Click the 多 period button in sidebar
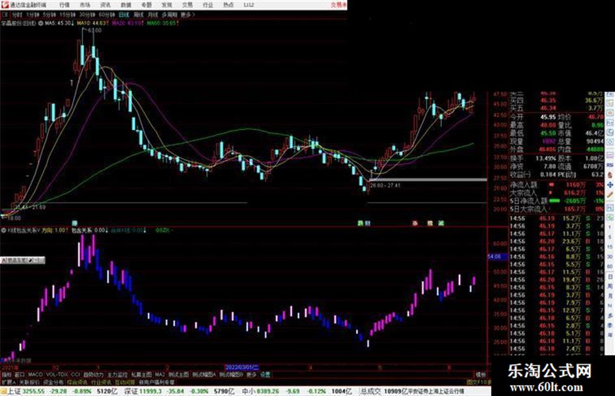Image resolution: width=615 pixels, height=396 pixels. point(610,316)
